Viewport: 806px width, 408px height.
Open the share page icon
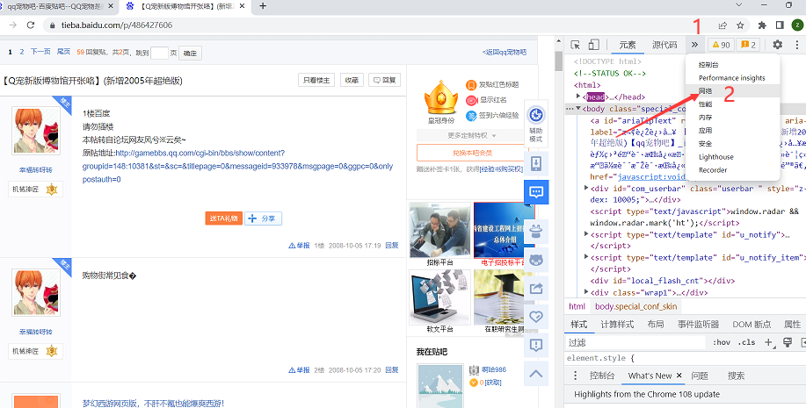pyautogui.click(x=722, y=25)
